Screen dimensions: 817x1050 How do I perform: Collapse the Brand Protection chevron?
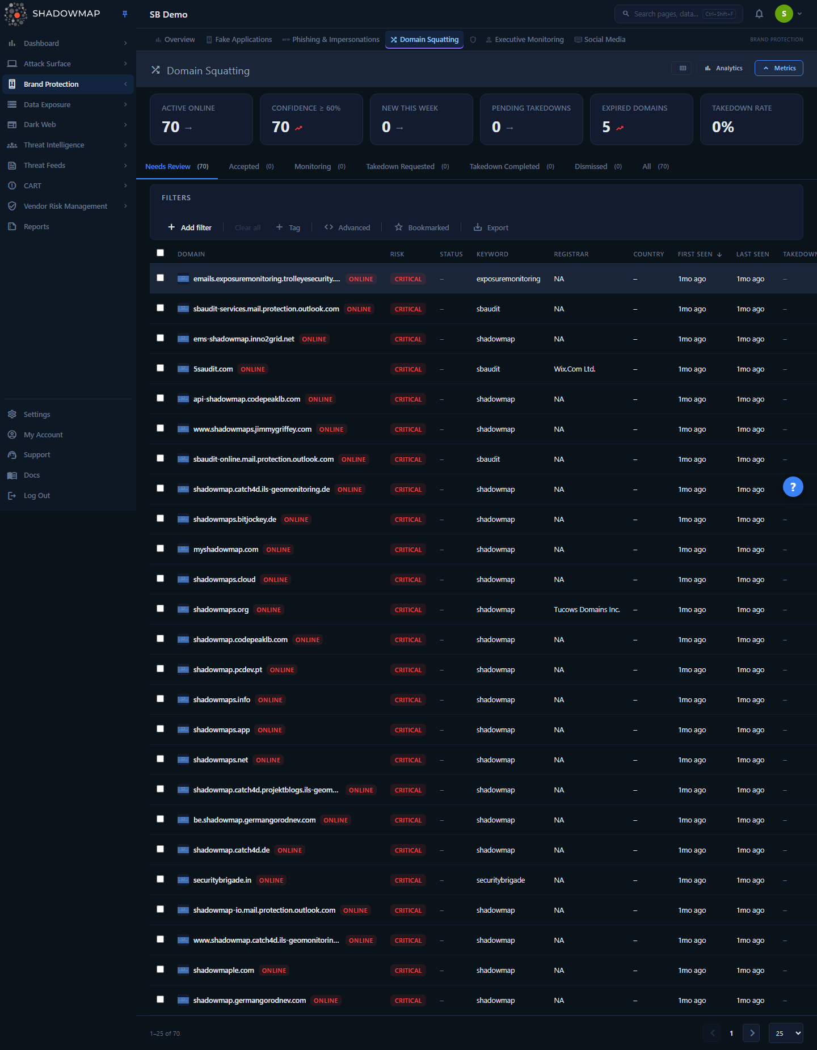tap(125, 84)
